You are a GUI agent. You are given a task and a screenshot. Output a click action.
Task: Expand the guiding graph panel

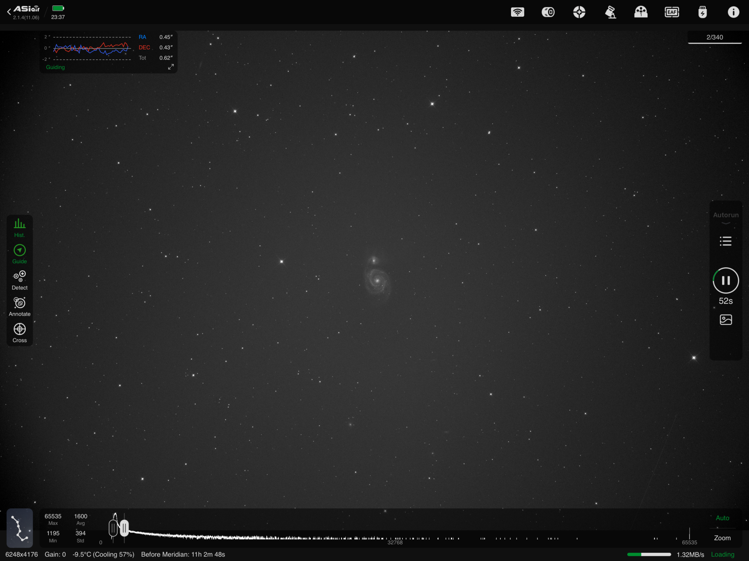click(171, 67)
